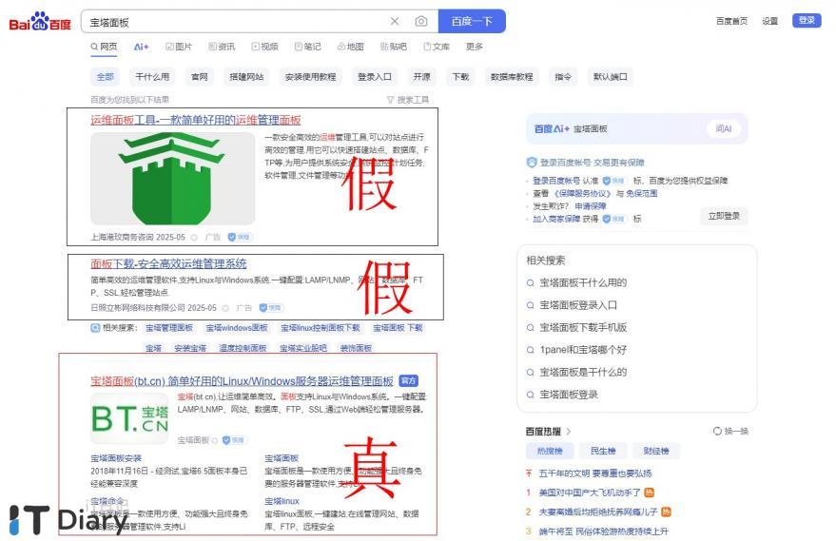Search 宝塔面板是干什么的 suggestion
This screenshot has height=541, width=836.
click(x=583, y=372)
